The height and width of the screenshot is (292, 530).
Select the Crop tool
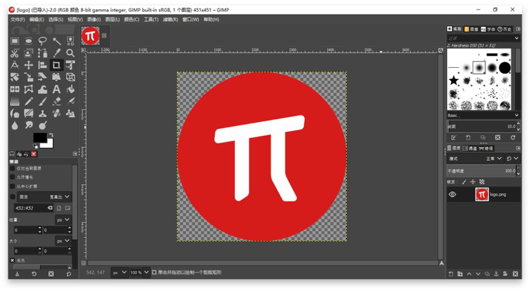pos(56,65)
